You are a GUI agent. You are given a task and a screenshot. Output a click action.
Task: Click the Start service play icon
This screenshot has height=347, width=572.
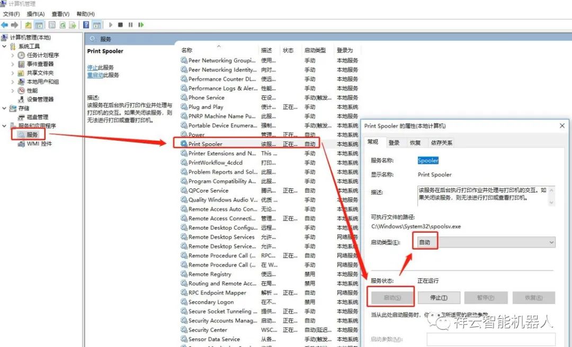(111, 25)
